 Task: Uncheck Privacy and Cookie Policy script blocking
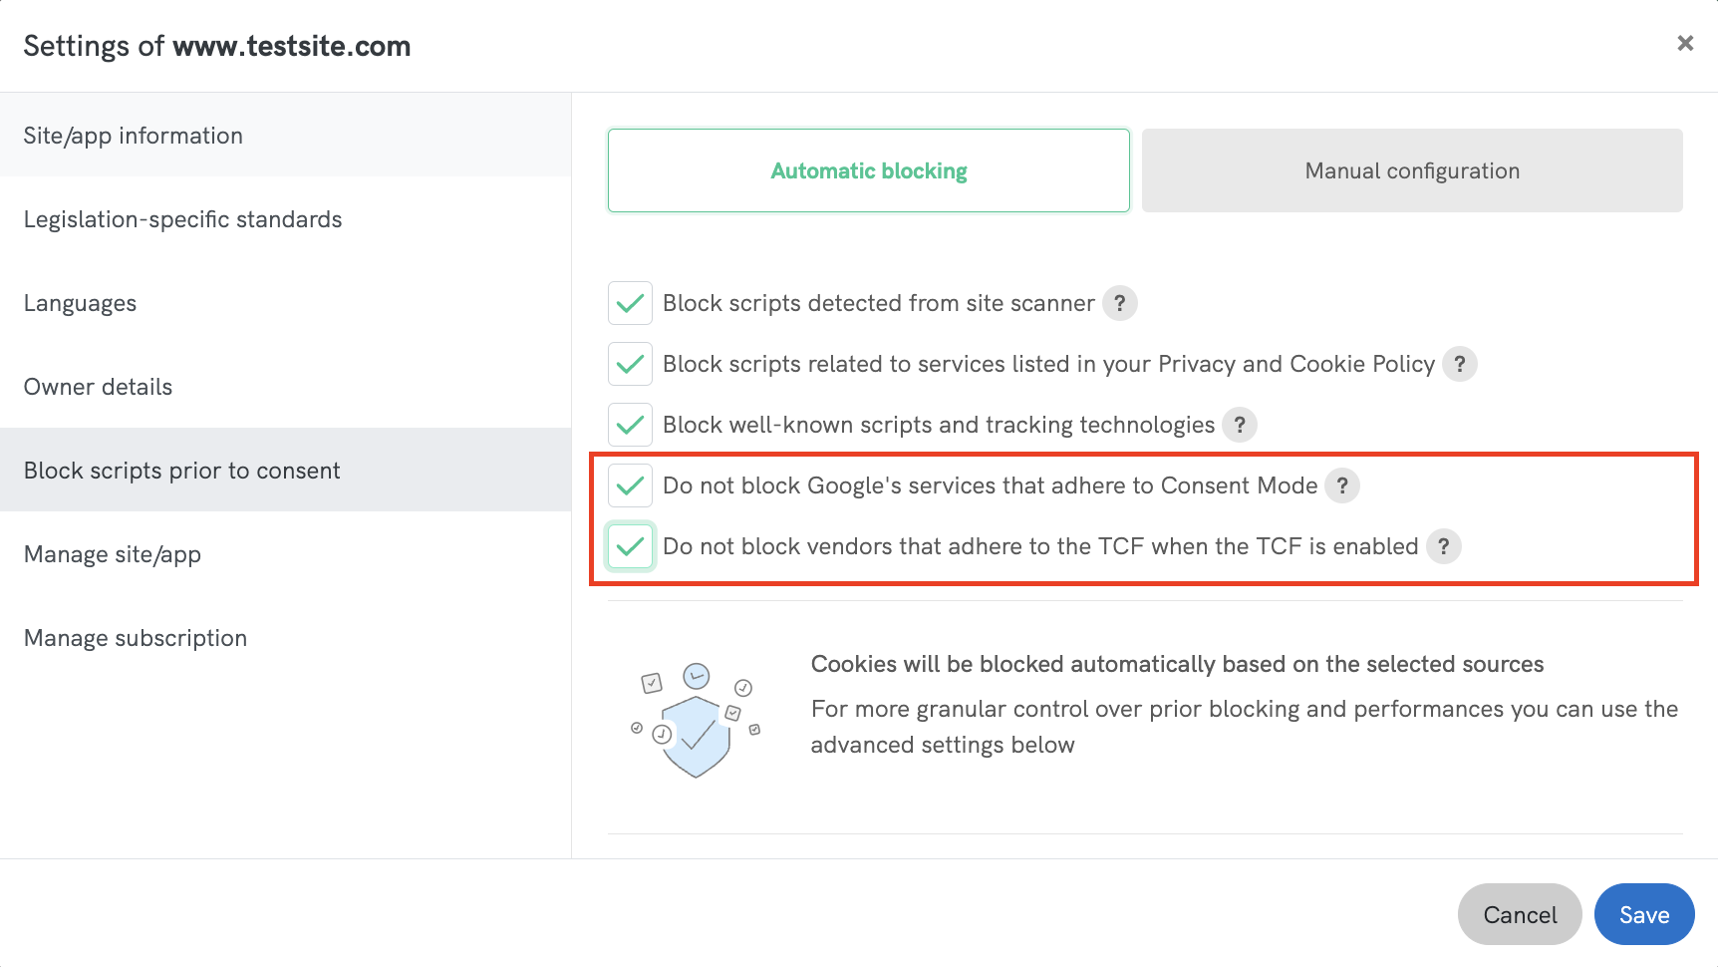pos(630,364)
